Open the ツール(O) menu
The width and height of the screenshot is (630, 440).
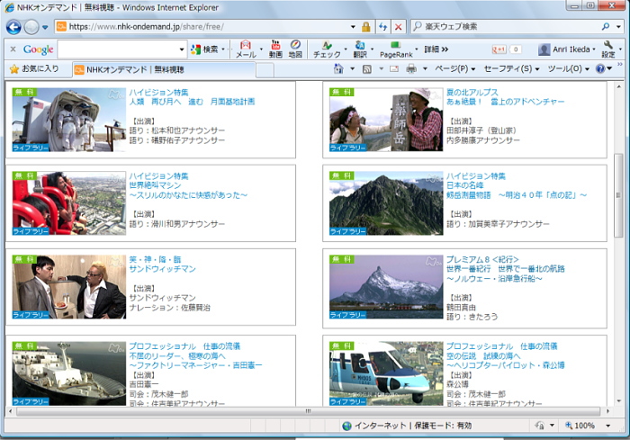pyautogui.click(x=569, y=69)
